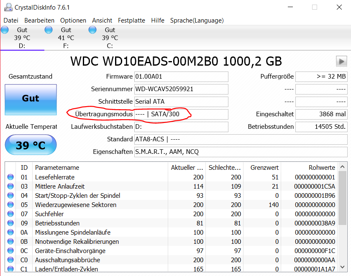Click the Eigenschaften field S.M.A.R.T., AAM, NCQ
This screenshot has width=351, height=276.
pyautogui.click(x=241, y=152)
